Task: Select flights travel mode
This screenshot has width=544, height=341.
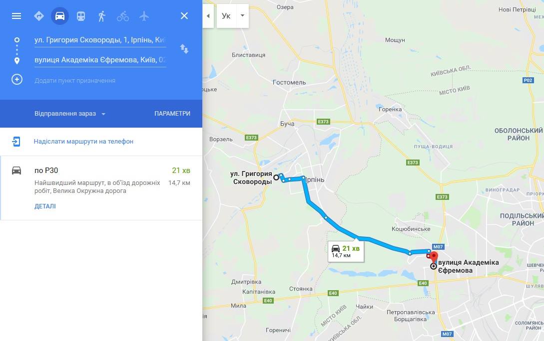Action: click(144, 16)
